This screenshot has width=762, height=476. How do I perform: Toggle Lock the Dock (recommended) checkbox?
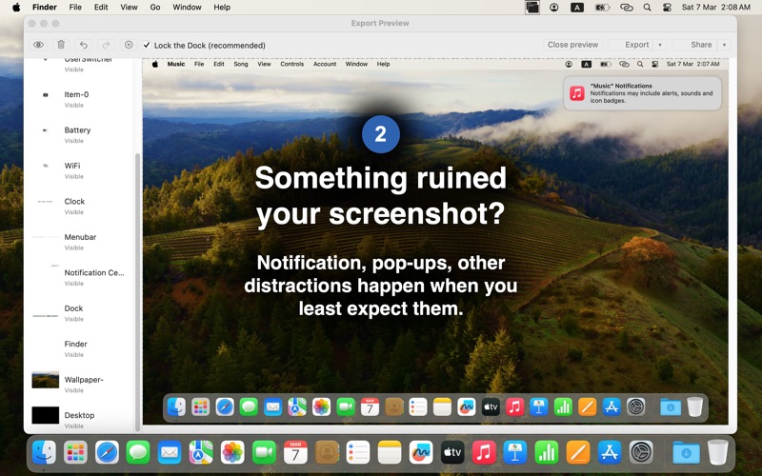(147, 45)
